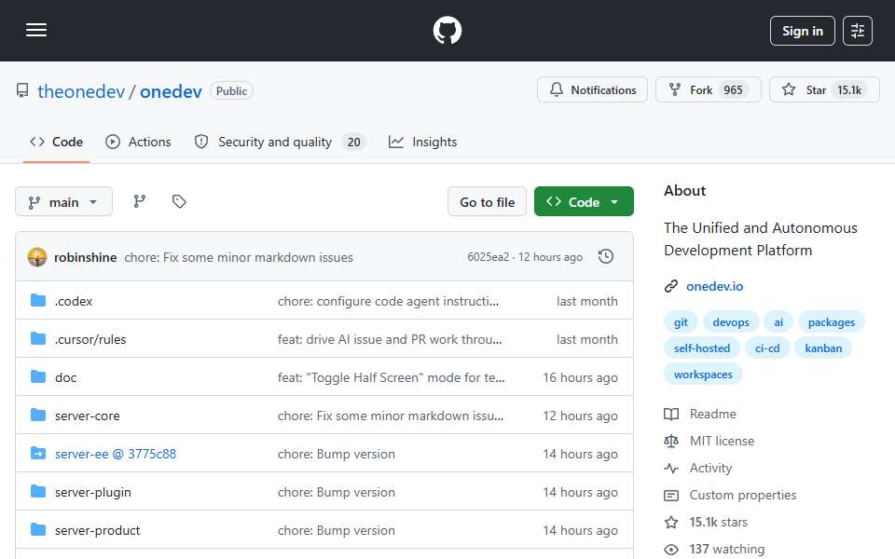Image resolution: width=895 pixels, height=559 pixels.
Task: Open Security and quality tab
Action: click(280, 142)
